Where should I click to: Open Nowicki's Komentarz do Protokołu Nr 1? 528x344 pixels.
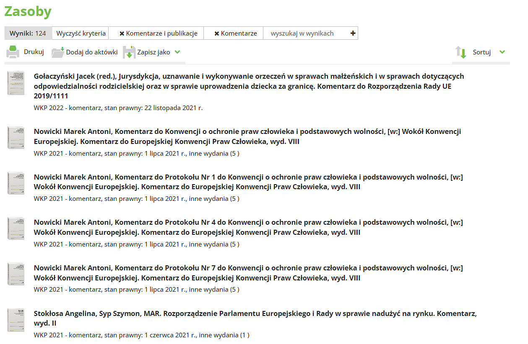(x=248, y=182)
